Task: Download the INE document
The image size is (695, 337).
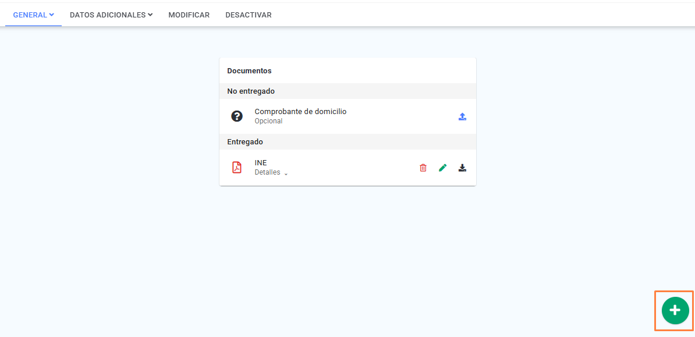Action: 462,168
